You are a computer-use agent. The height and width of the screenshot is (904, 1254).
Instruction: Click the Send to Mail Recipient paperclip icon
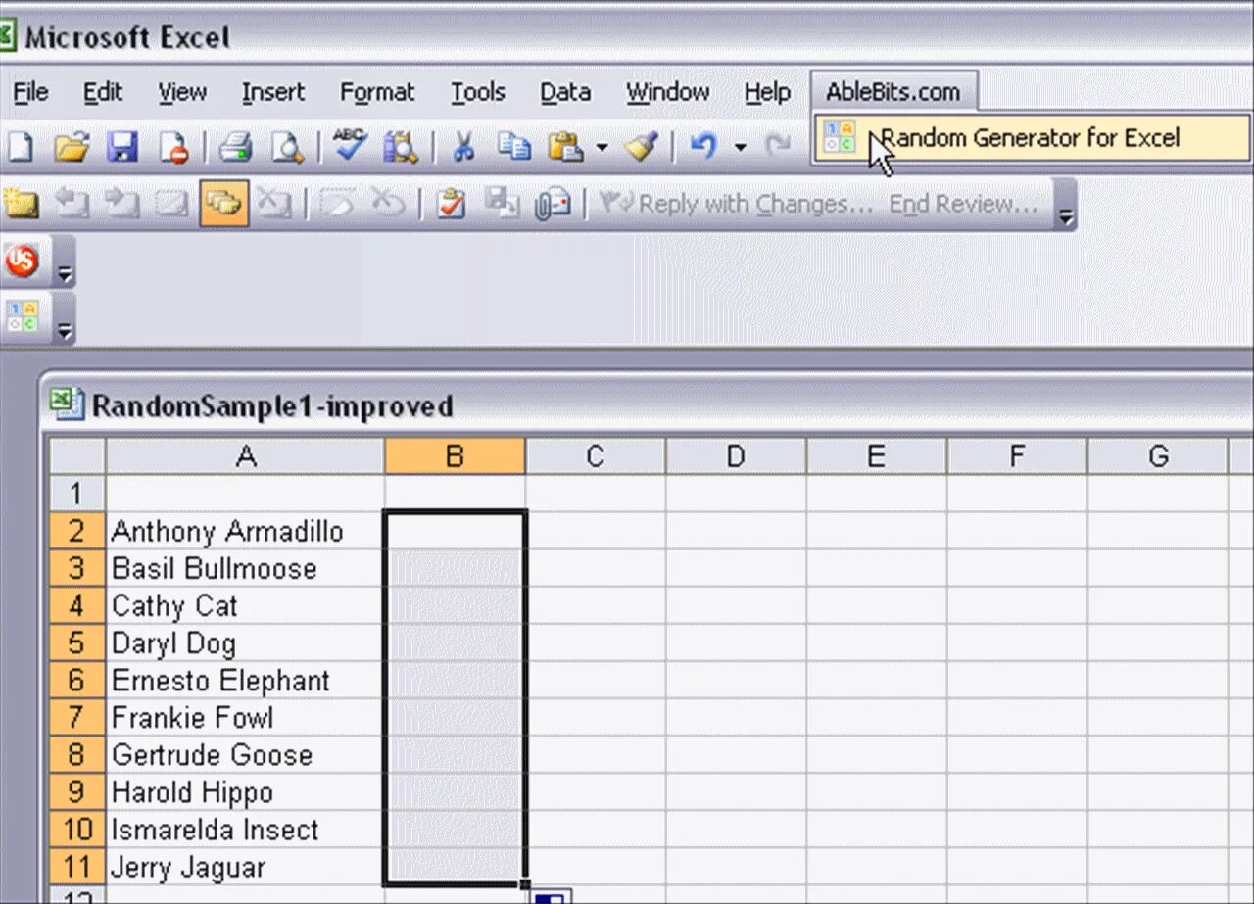554,204
